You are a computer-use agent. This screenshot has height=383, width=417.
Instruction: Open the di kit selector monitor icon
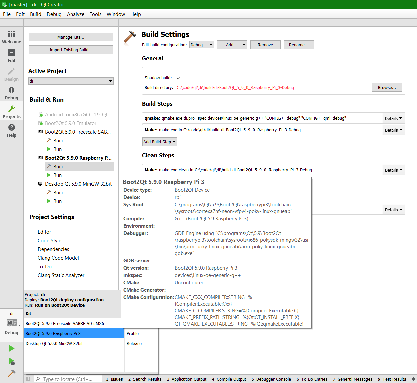[12, 323]
